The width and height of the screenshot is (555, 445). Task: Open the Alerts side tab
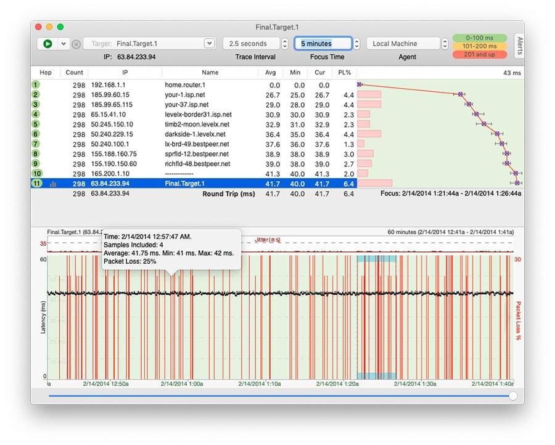point(519,46)
